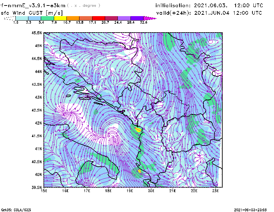Click the 39.5N latitude label
Screen dimensions: 274x212
[37, 187]
